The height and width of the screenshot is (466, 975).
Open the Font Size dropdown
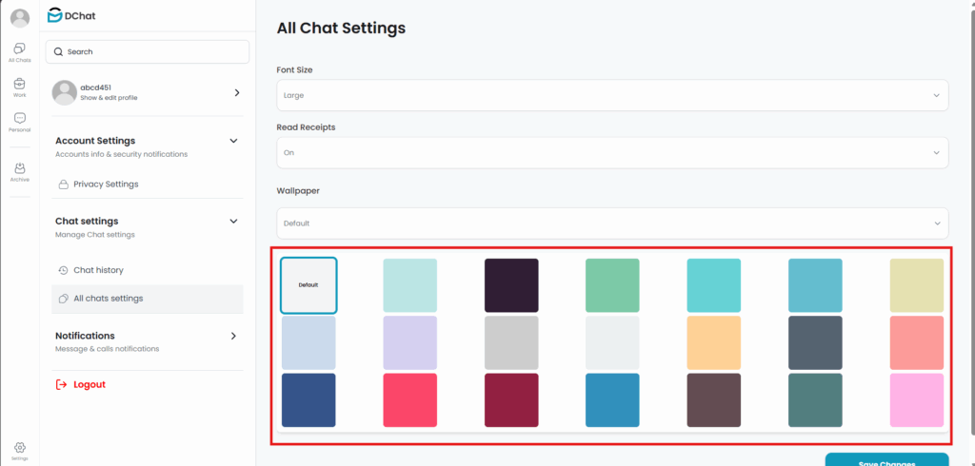[612, 95]
